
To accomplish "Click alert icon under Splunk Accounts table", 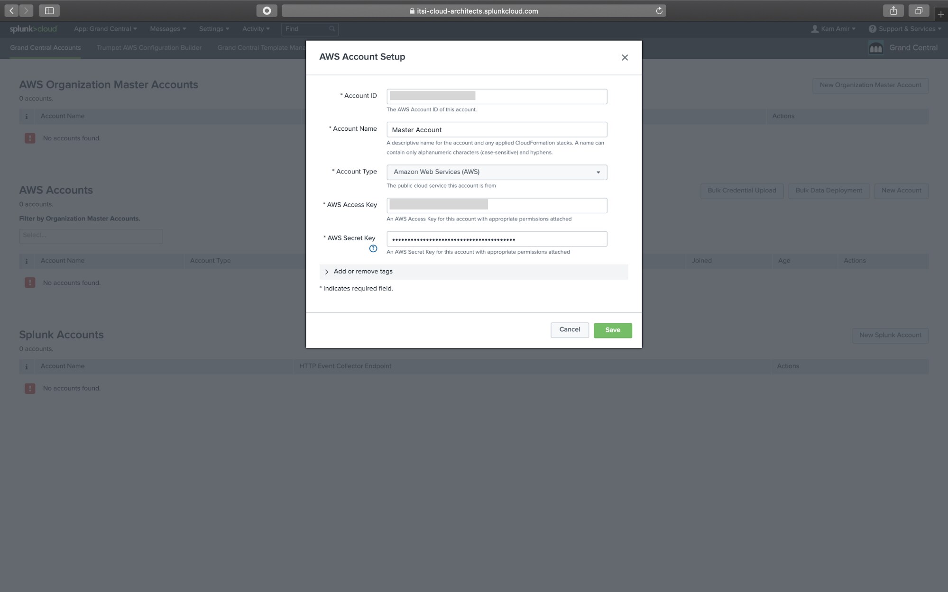I will 30,388.
